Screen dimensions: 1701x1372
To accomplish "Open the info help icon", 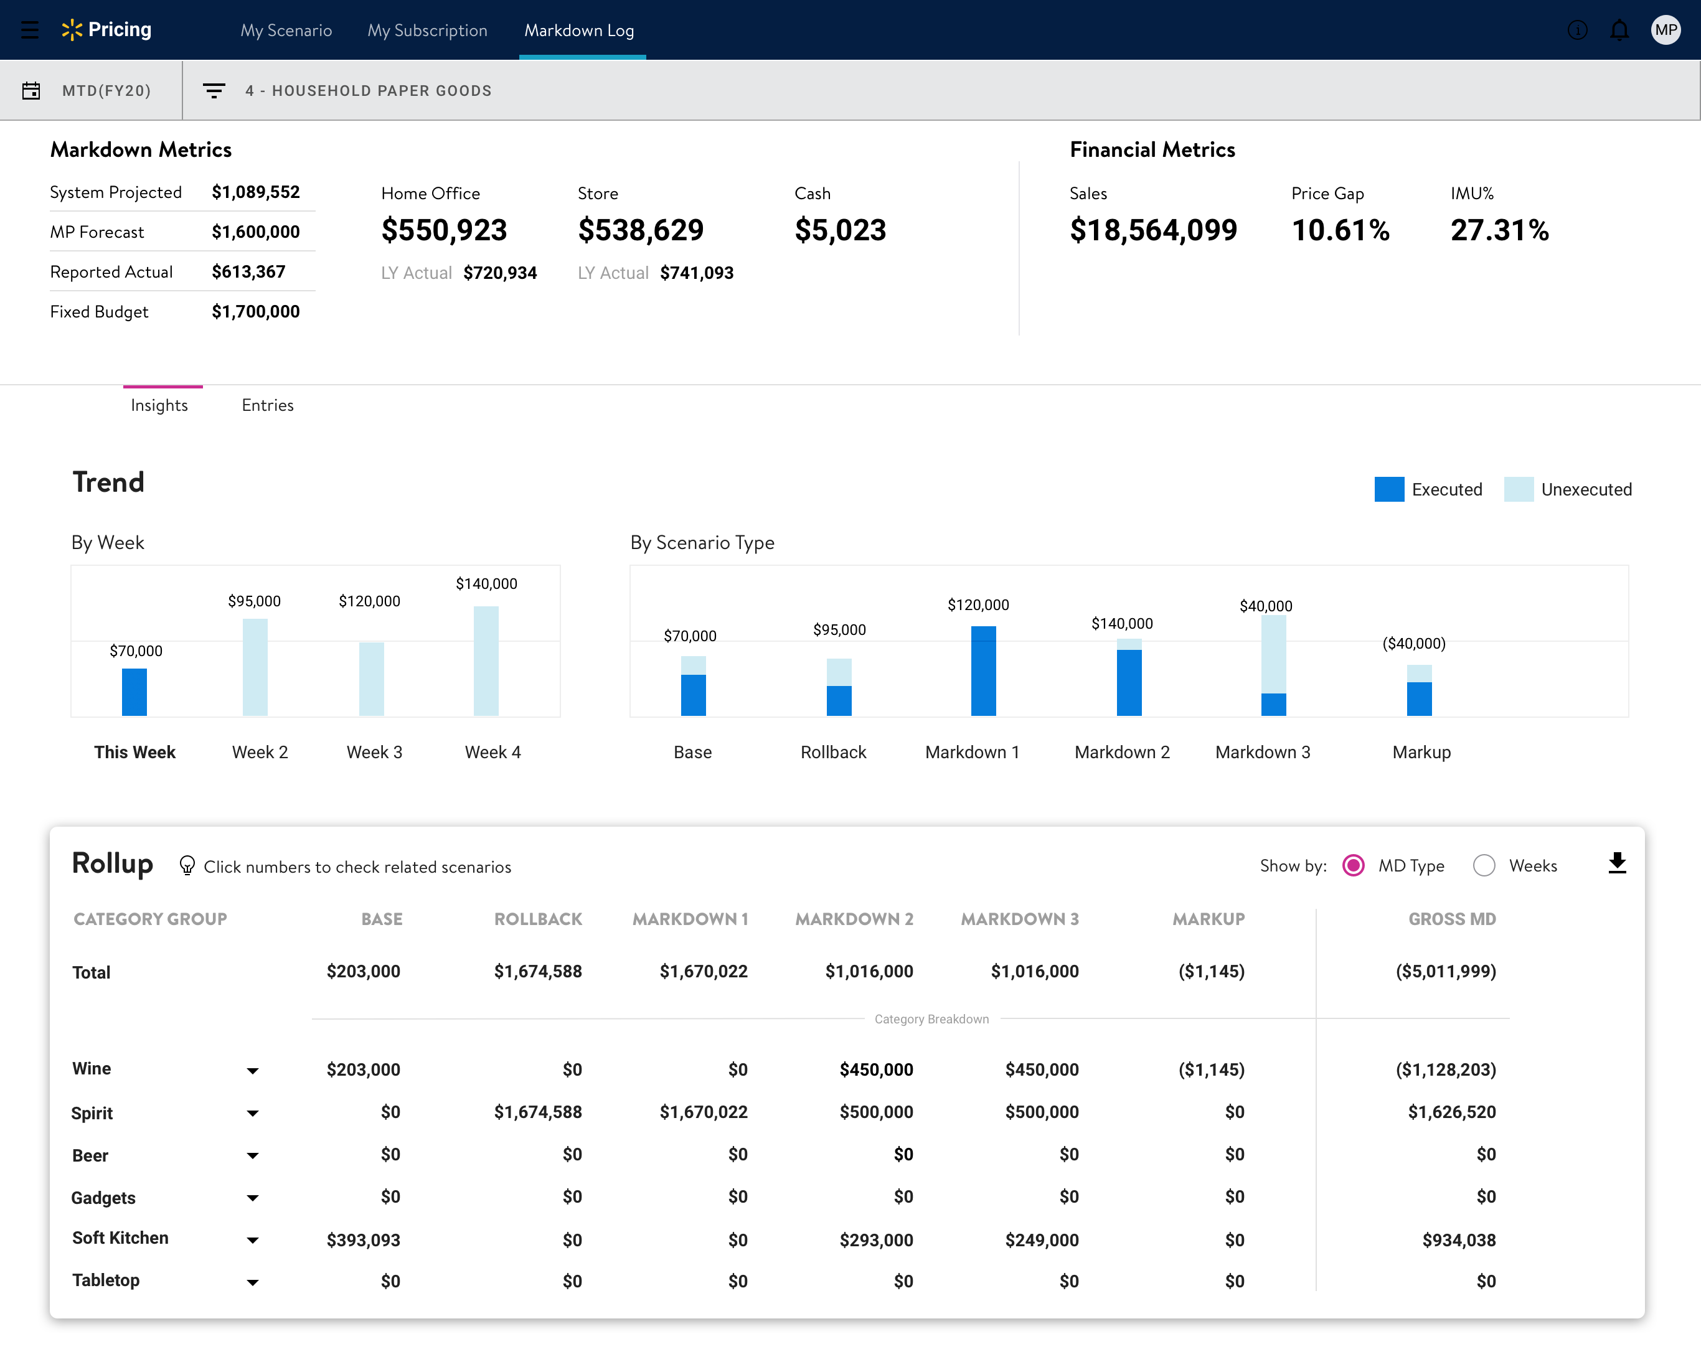I will (1577, 30).
